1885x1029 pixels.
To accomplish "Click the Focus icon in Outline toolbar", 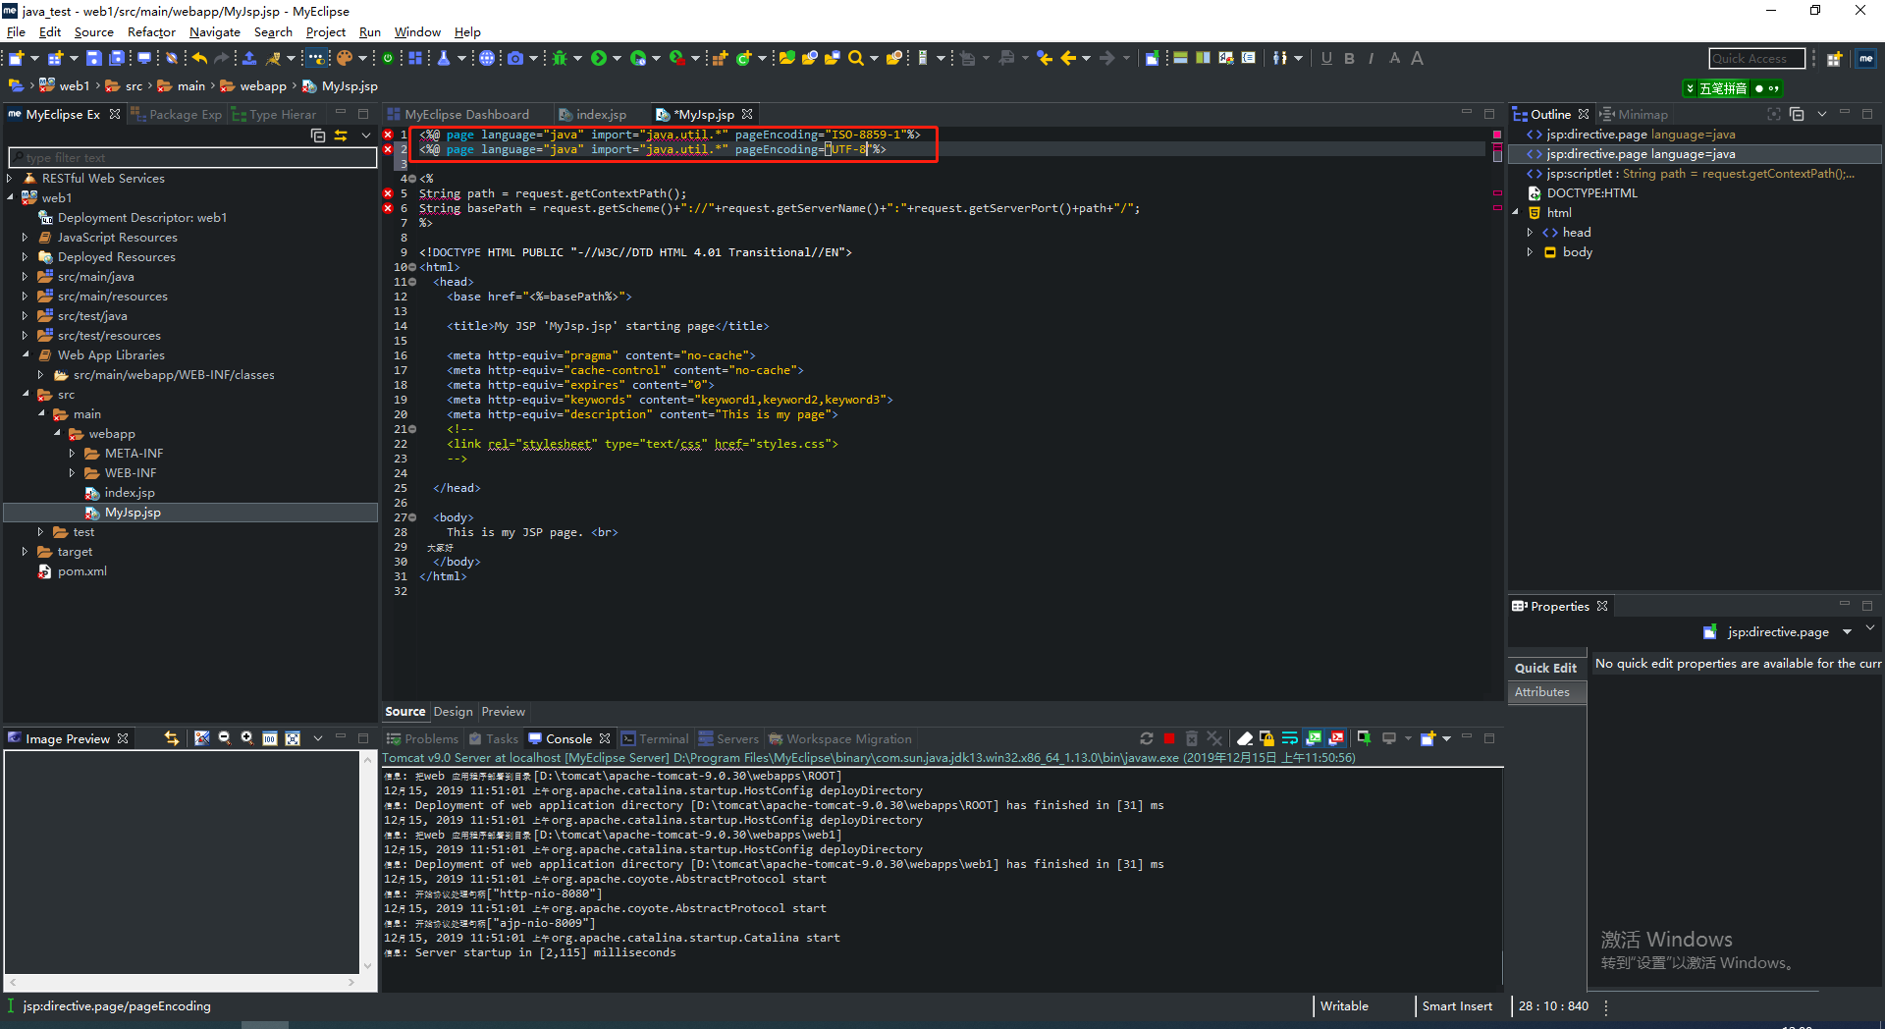I will click(1774, 114).
